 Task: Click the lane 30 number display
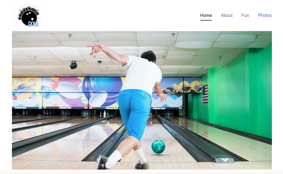(x=40, y=108)
